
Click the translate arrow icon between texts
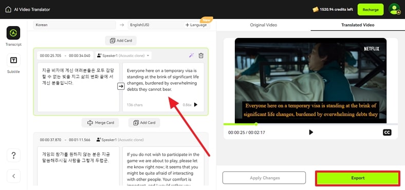point(121,86)
